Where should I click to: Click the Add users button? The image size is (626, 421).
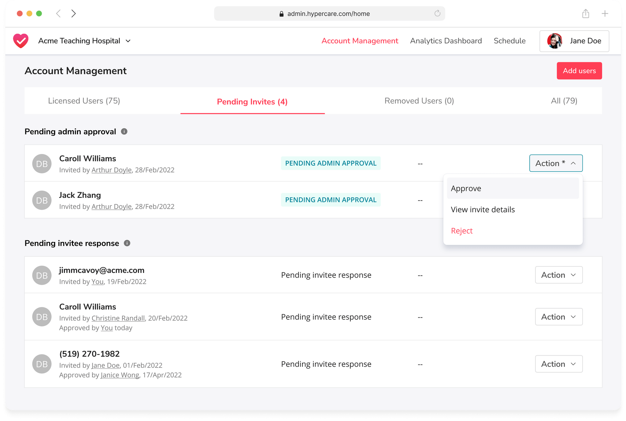[x=579, y=71]
